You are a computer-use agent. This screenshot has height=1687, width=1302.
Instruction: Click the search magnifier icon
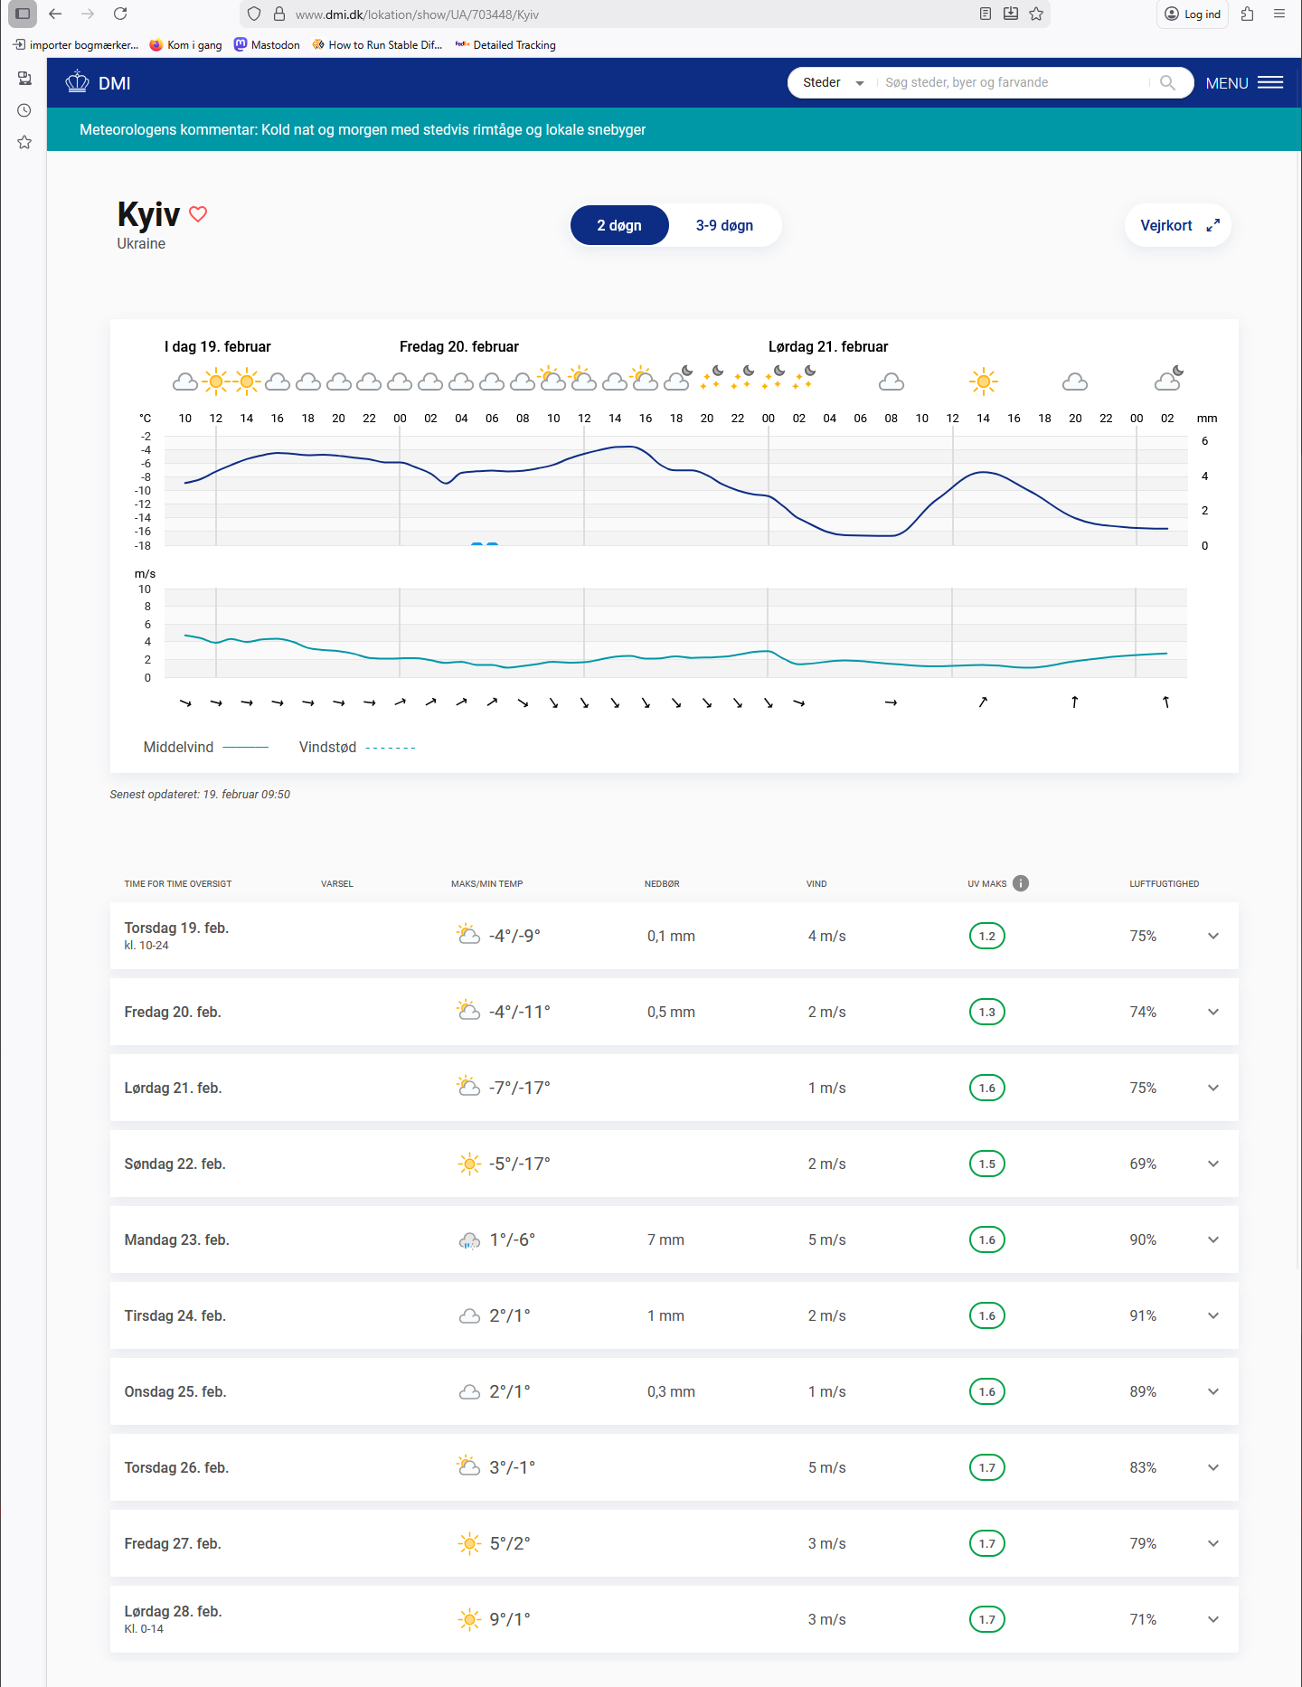1167,82
